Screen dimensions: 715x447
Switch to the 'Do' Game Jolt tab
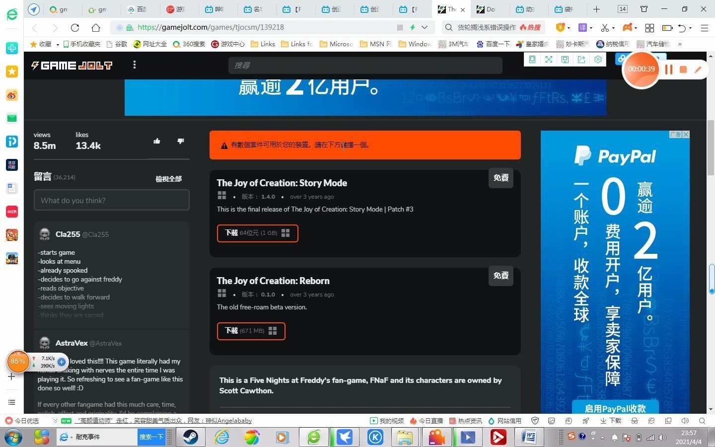pos(490,9)
